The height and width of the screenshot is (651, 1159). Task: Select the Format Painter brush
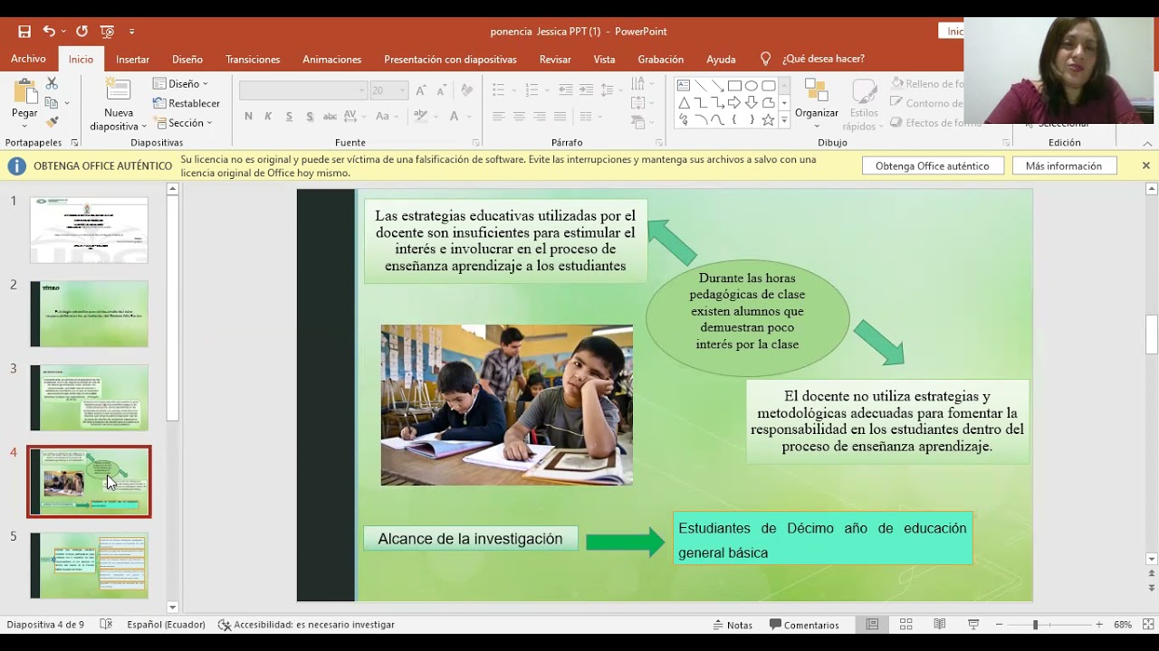[x=52, y=122]
